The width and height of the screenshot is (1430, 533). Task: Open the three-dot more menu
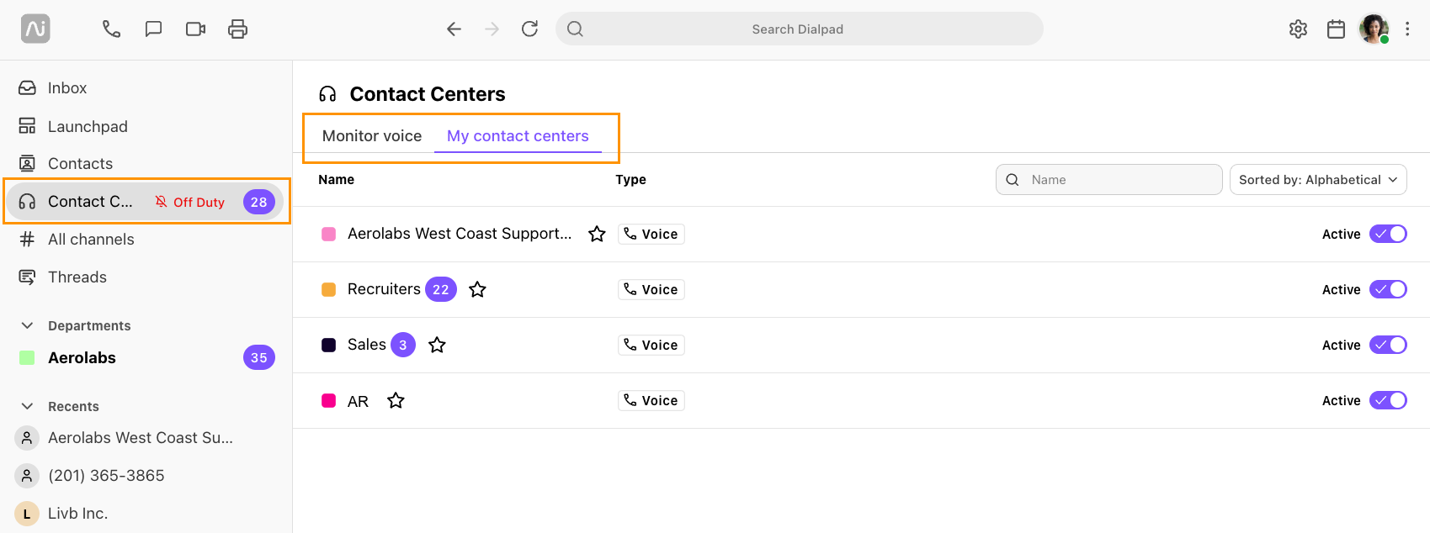pyautogui.click(x=1407, y=29)
